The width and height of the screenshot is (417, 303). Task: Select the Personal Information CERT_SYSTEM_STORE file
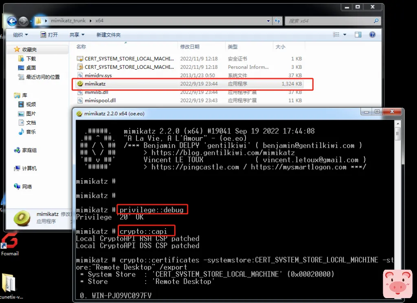189,67
